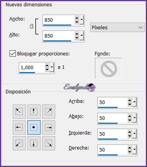Select the bottom-left placement arrow

[x=19, y=143]
